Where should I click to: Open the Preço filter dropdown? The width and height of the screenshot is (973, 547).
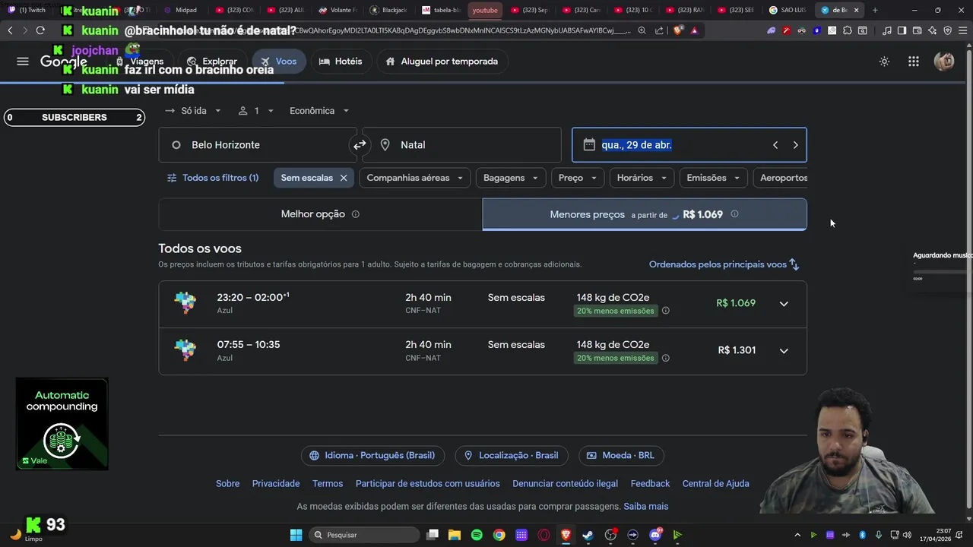pos(577,178)
